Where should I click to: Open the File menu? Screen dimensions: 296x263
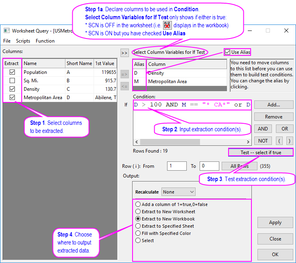(x=7, y=41)
